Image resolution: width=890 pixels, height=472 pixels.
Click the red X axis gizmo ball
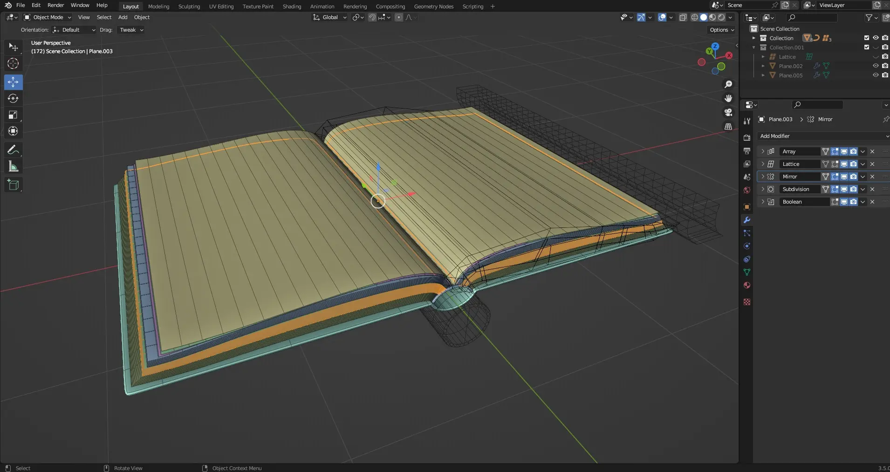729,55
